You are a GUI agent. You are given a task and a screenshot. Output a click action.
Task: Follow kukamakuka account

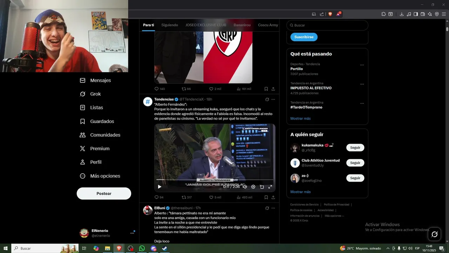[x=355, y=148]
